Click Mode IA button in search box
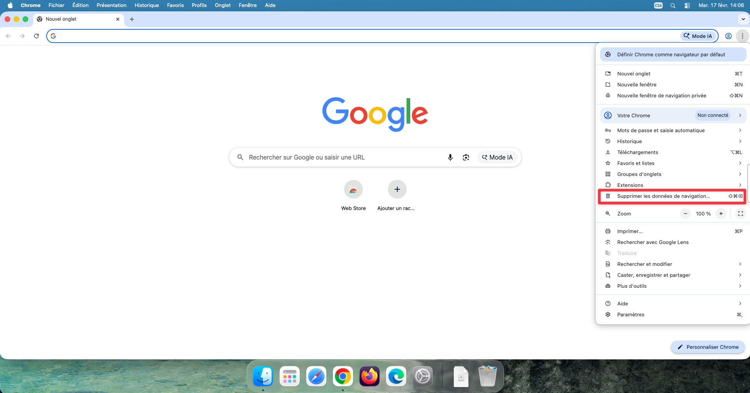The height and width of the screenshot is (393, 750). tap(497, 157)
